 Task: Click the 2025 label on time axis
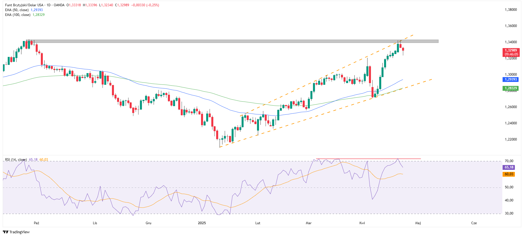pyautogui.click(x=202, y=223)
